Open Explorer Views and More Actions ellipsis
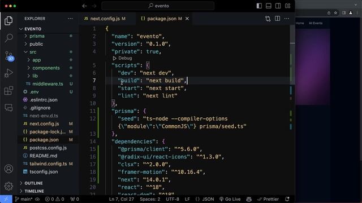The width and height of the screenshot is (362, 203). [x=70, y=19]
